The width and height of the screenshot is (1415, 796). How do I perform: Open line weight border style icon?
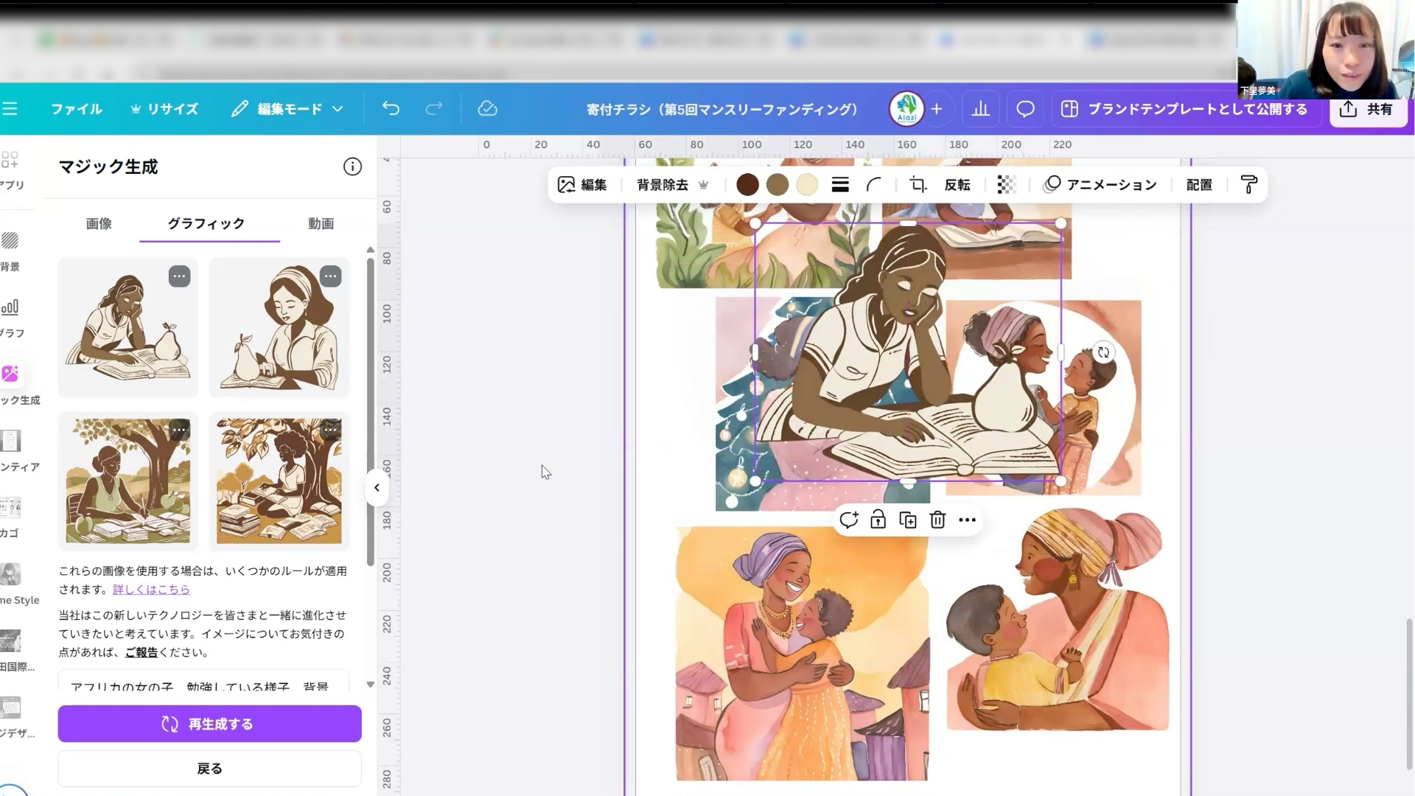click(840, 185)
